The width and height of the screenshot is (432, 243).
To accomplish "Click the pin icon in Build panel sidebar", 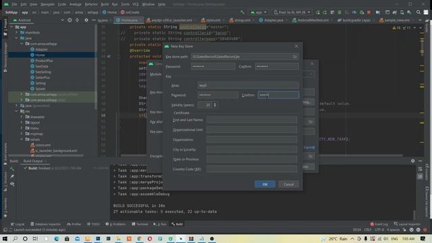I will [x=12, y=176].
